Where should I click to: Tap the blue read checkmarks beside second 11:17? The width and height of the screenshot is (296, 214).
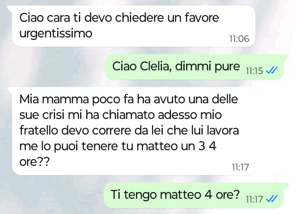pos(271,199)
